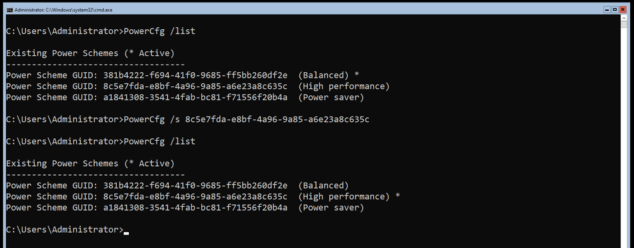The width and height of the screenshot is (634, 248).
Task: Click the asterisk after first Balanced entry
Action: coord(357,75)
